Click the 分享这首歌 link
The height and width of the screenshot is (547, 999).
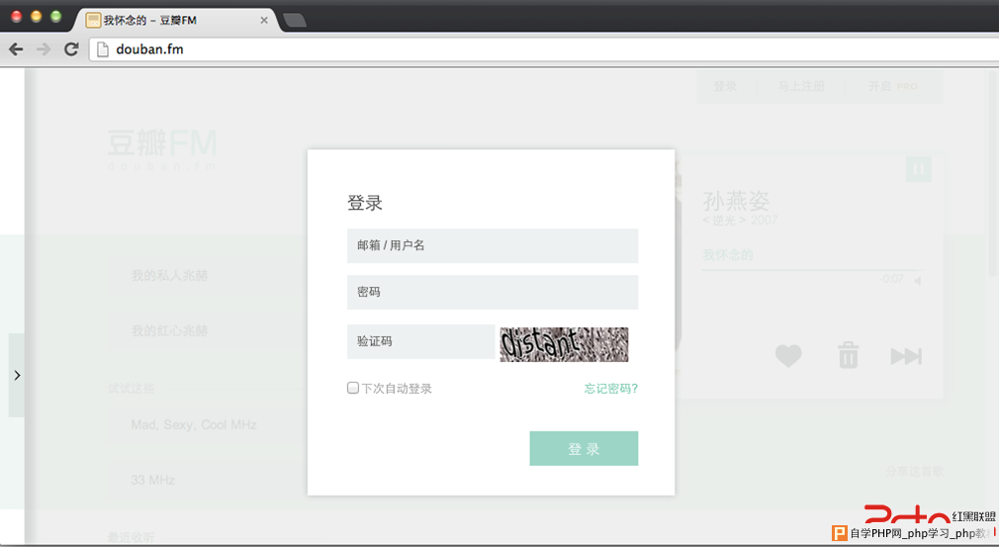pyautogui.click(x=914, y=472)
